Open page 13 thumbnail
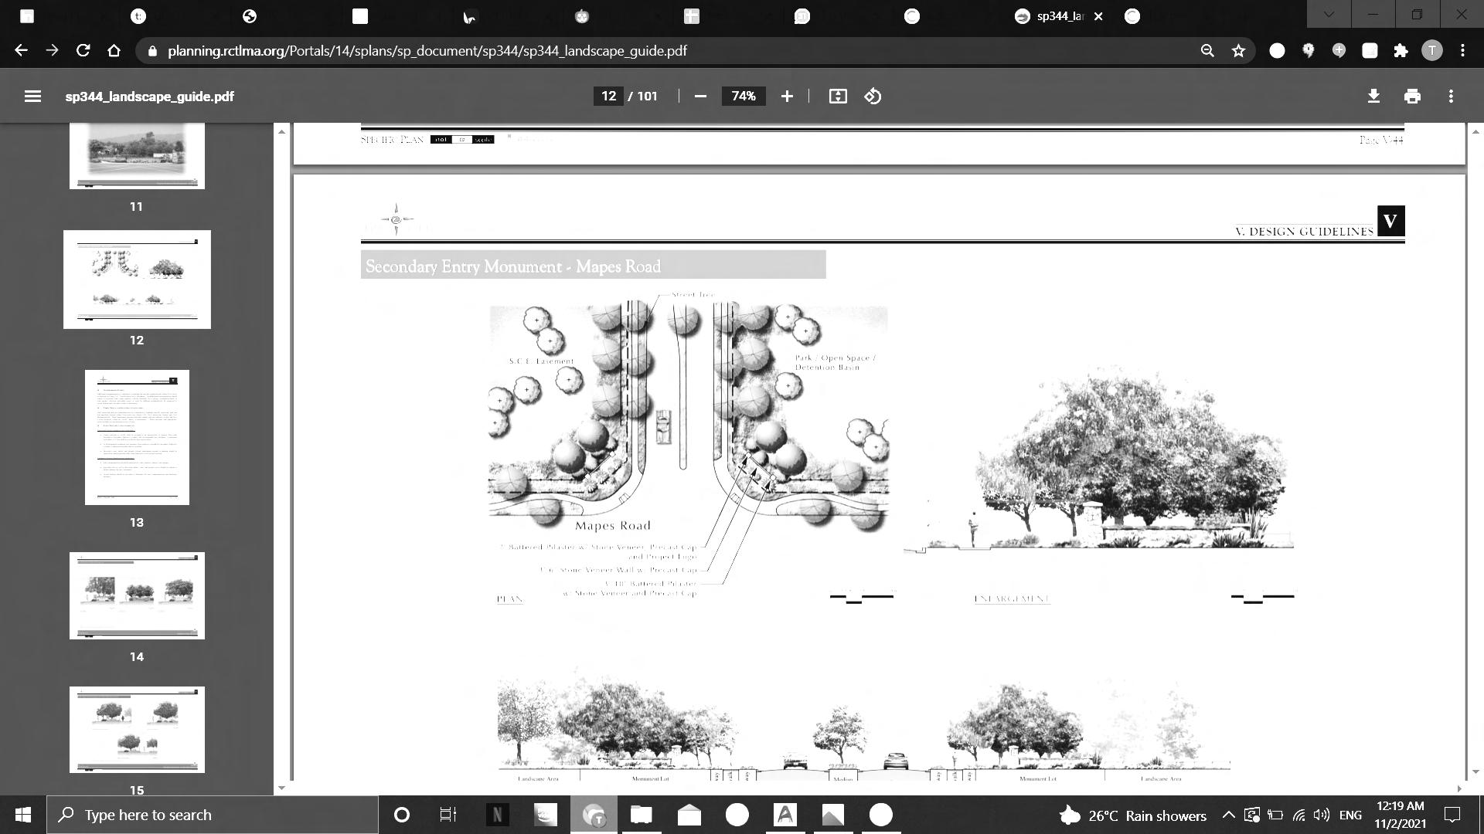Screen dimensions: 1484x834 pyautogui.click(x=137, y=437)
